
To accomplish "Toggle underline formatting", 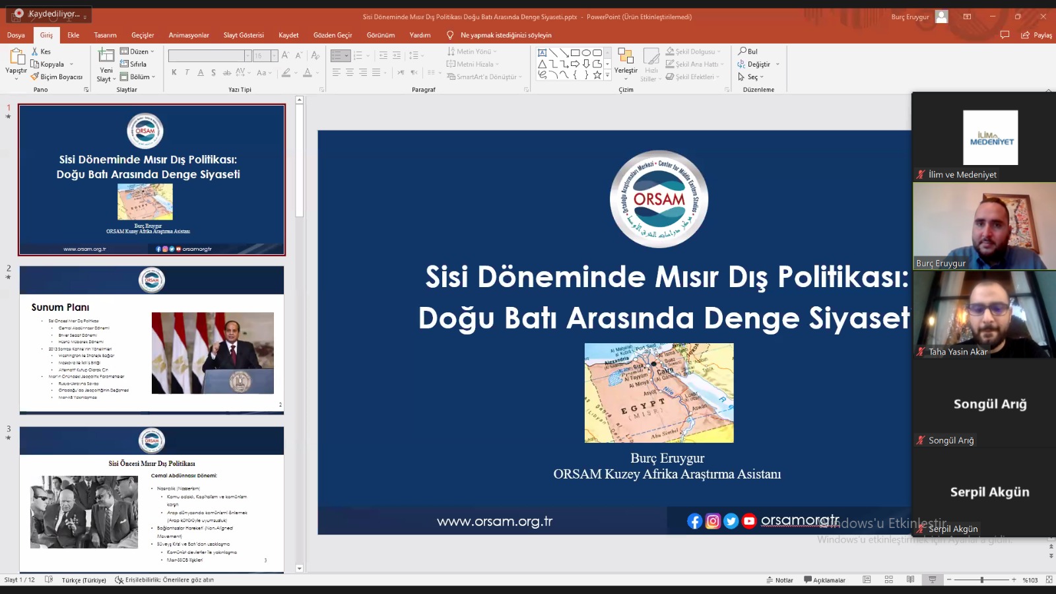I will (201, 73).
